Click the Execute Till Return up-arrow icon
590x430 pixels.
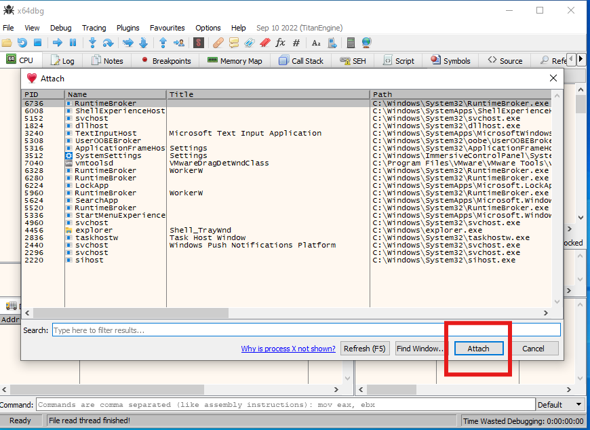[x=163, y=43]
